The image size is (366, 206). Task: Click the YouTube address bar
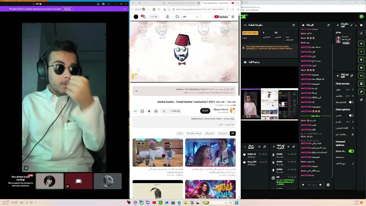tap(202, 9)
